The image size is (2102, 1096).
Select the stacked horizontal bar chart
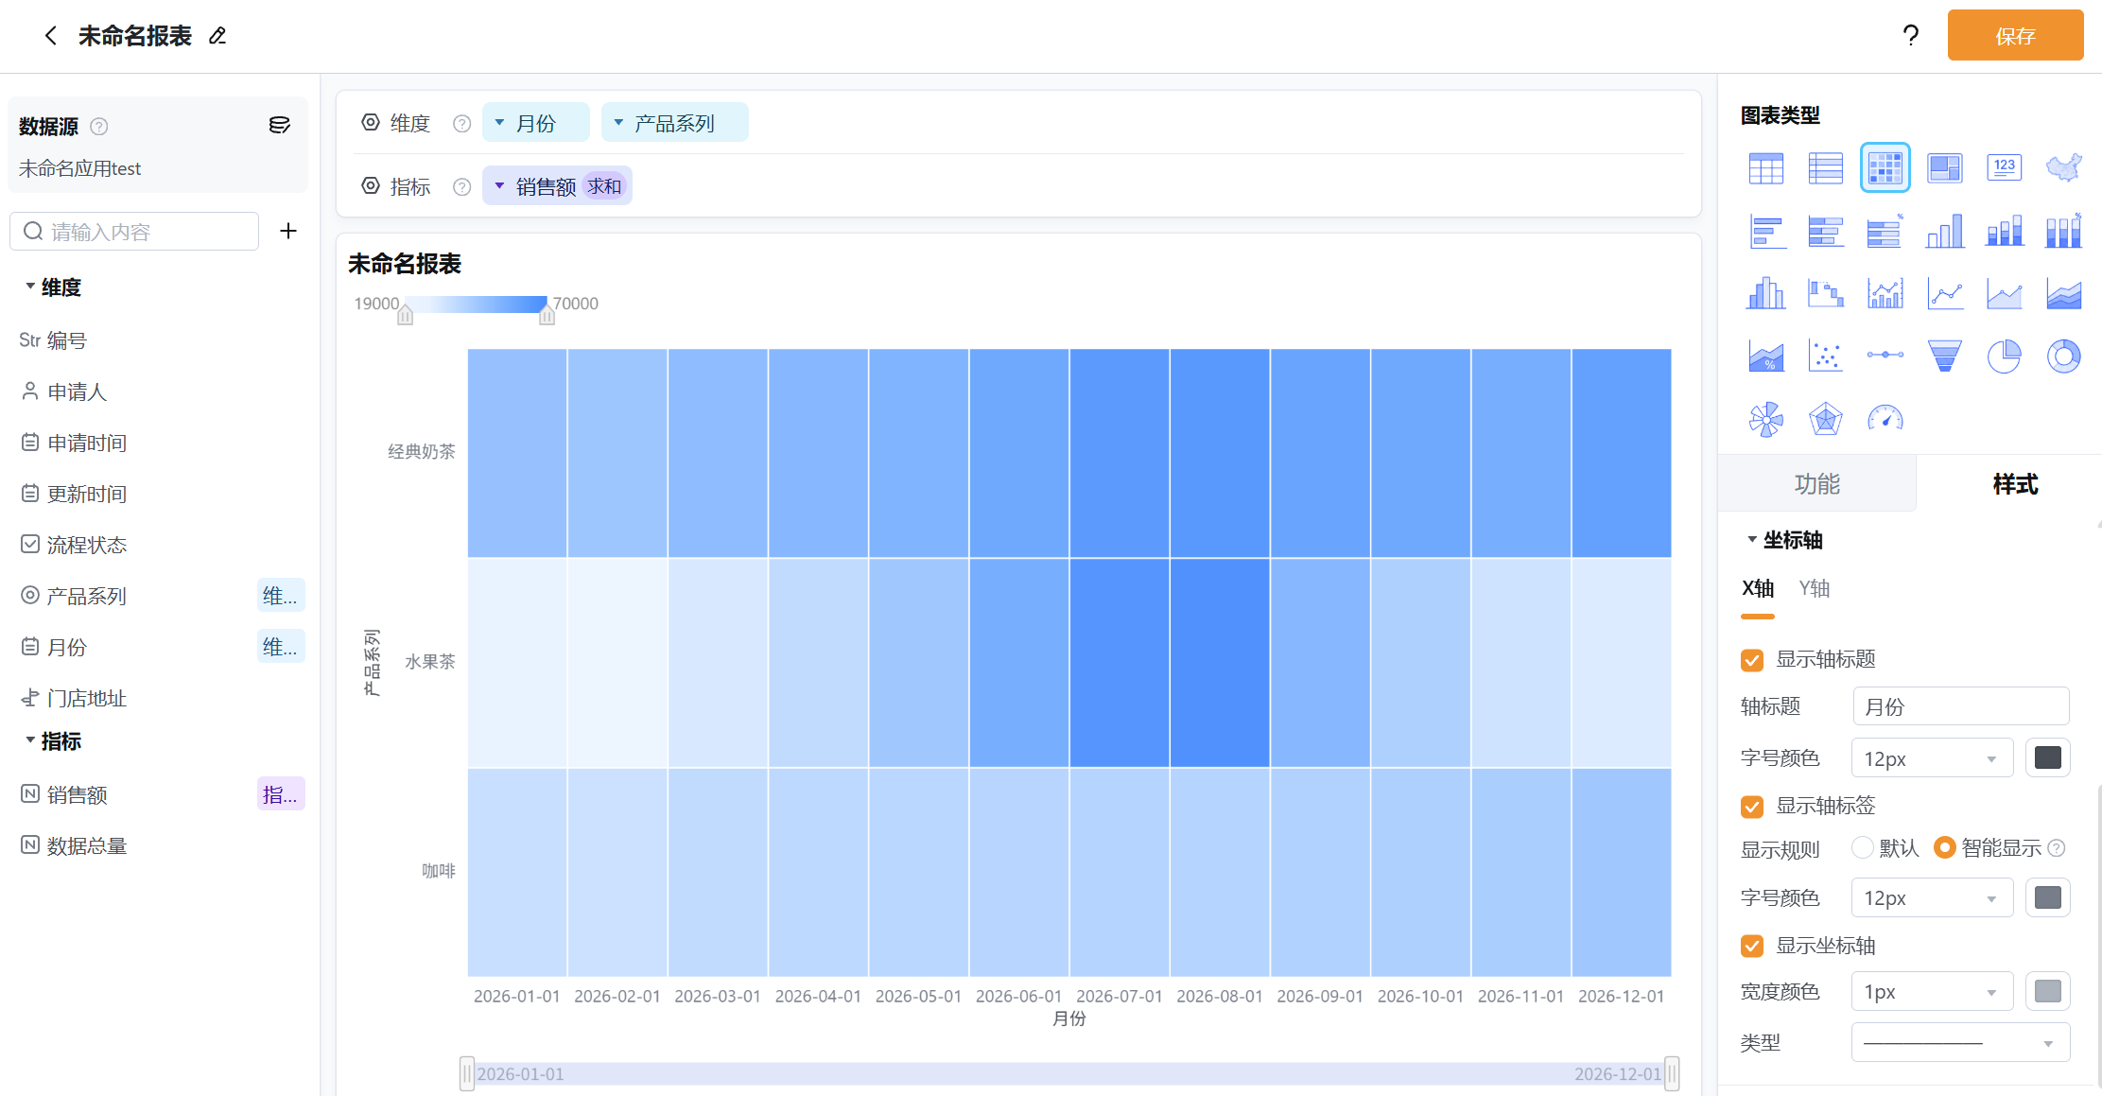coord(1825,232)
